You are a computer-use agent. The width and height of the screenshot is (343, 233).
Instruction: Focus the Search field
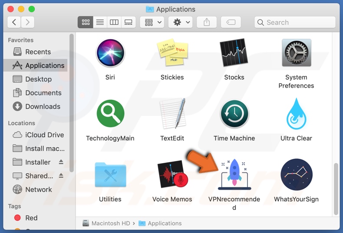295,22
